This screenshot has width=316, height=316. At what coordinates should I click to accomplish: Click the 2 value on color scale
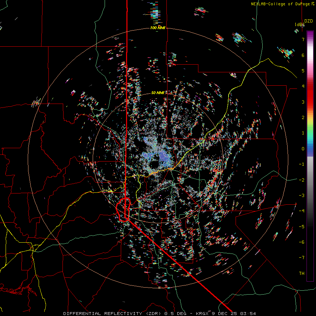[303, 118]
